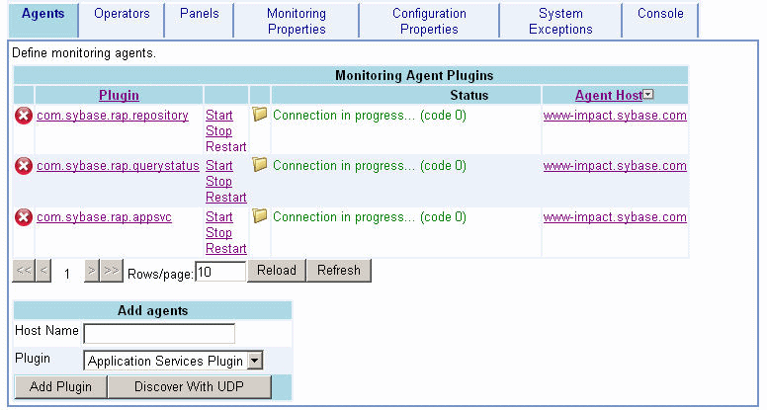
Task: Start the com.sybase.rap.repository agent
Action: coord(219,116)
